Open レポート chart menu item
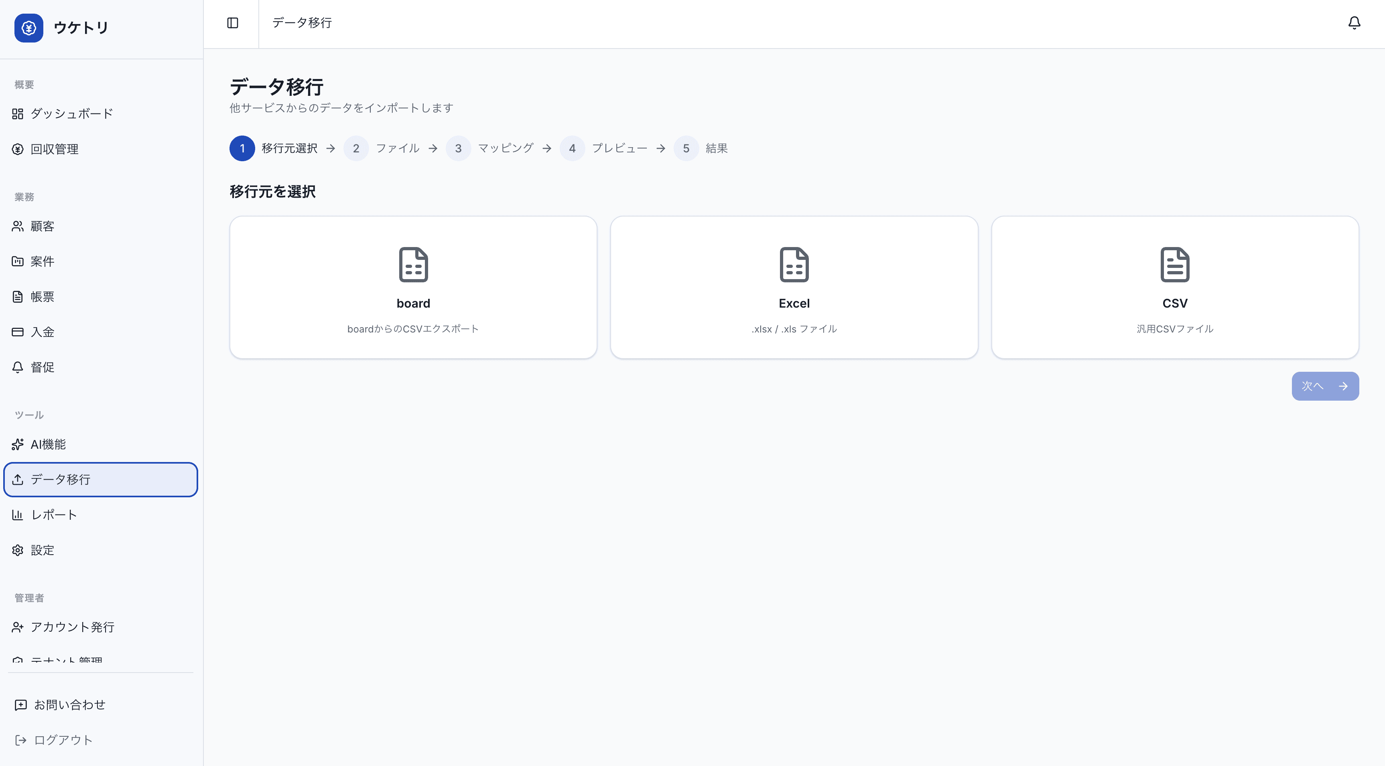Viewport: 1385px width, 766px height. [54, 515]
